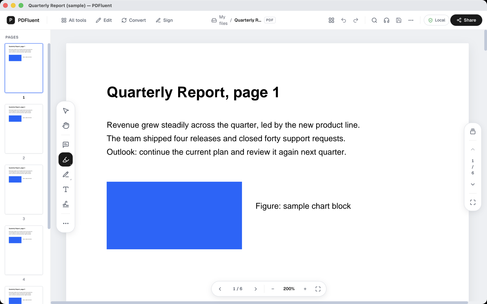Click the previous page arrow in bottom bar
The width and height of the screenshot is (487, 304).
220,289
